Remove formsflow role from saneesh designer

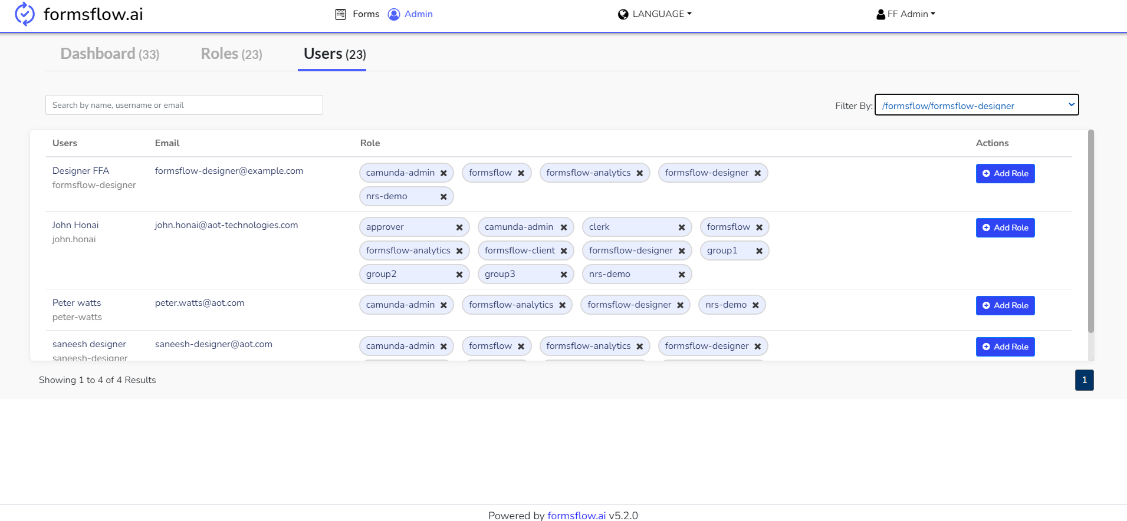pyautogui.click(x=521, y=347)
